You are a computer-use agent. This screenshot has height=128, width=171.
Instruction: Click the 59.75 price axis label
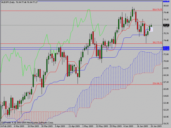click(166, 124)
